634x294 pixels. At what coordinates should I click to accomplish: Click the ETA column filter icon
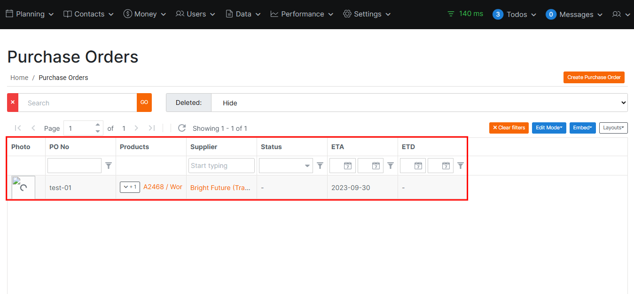[390, 166]
